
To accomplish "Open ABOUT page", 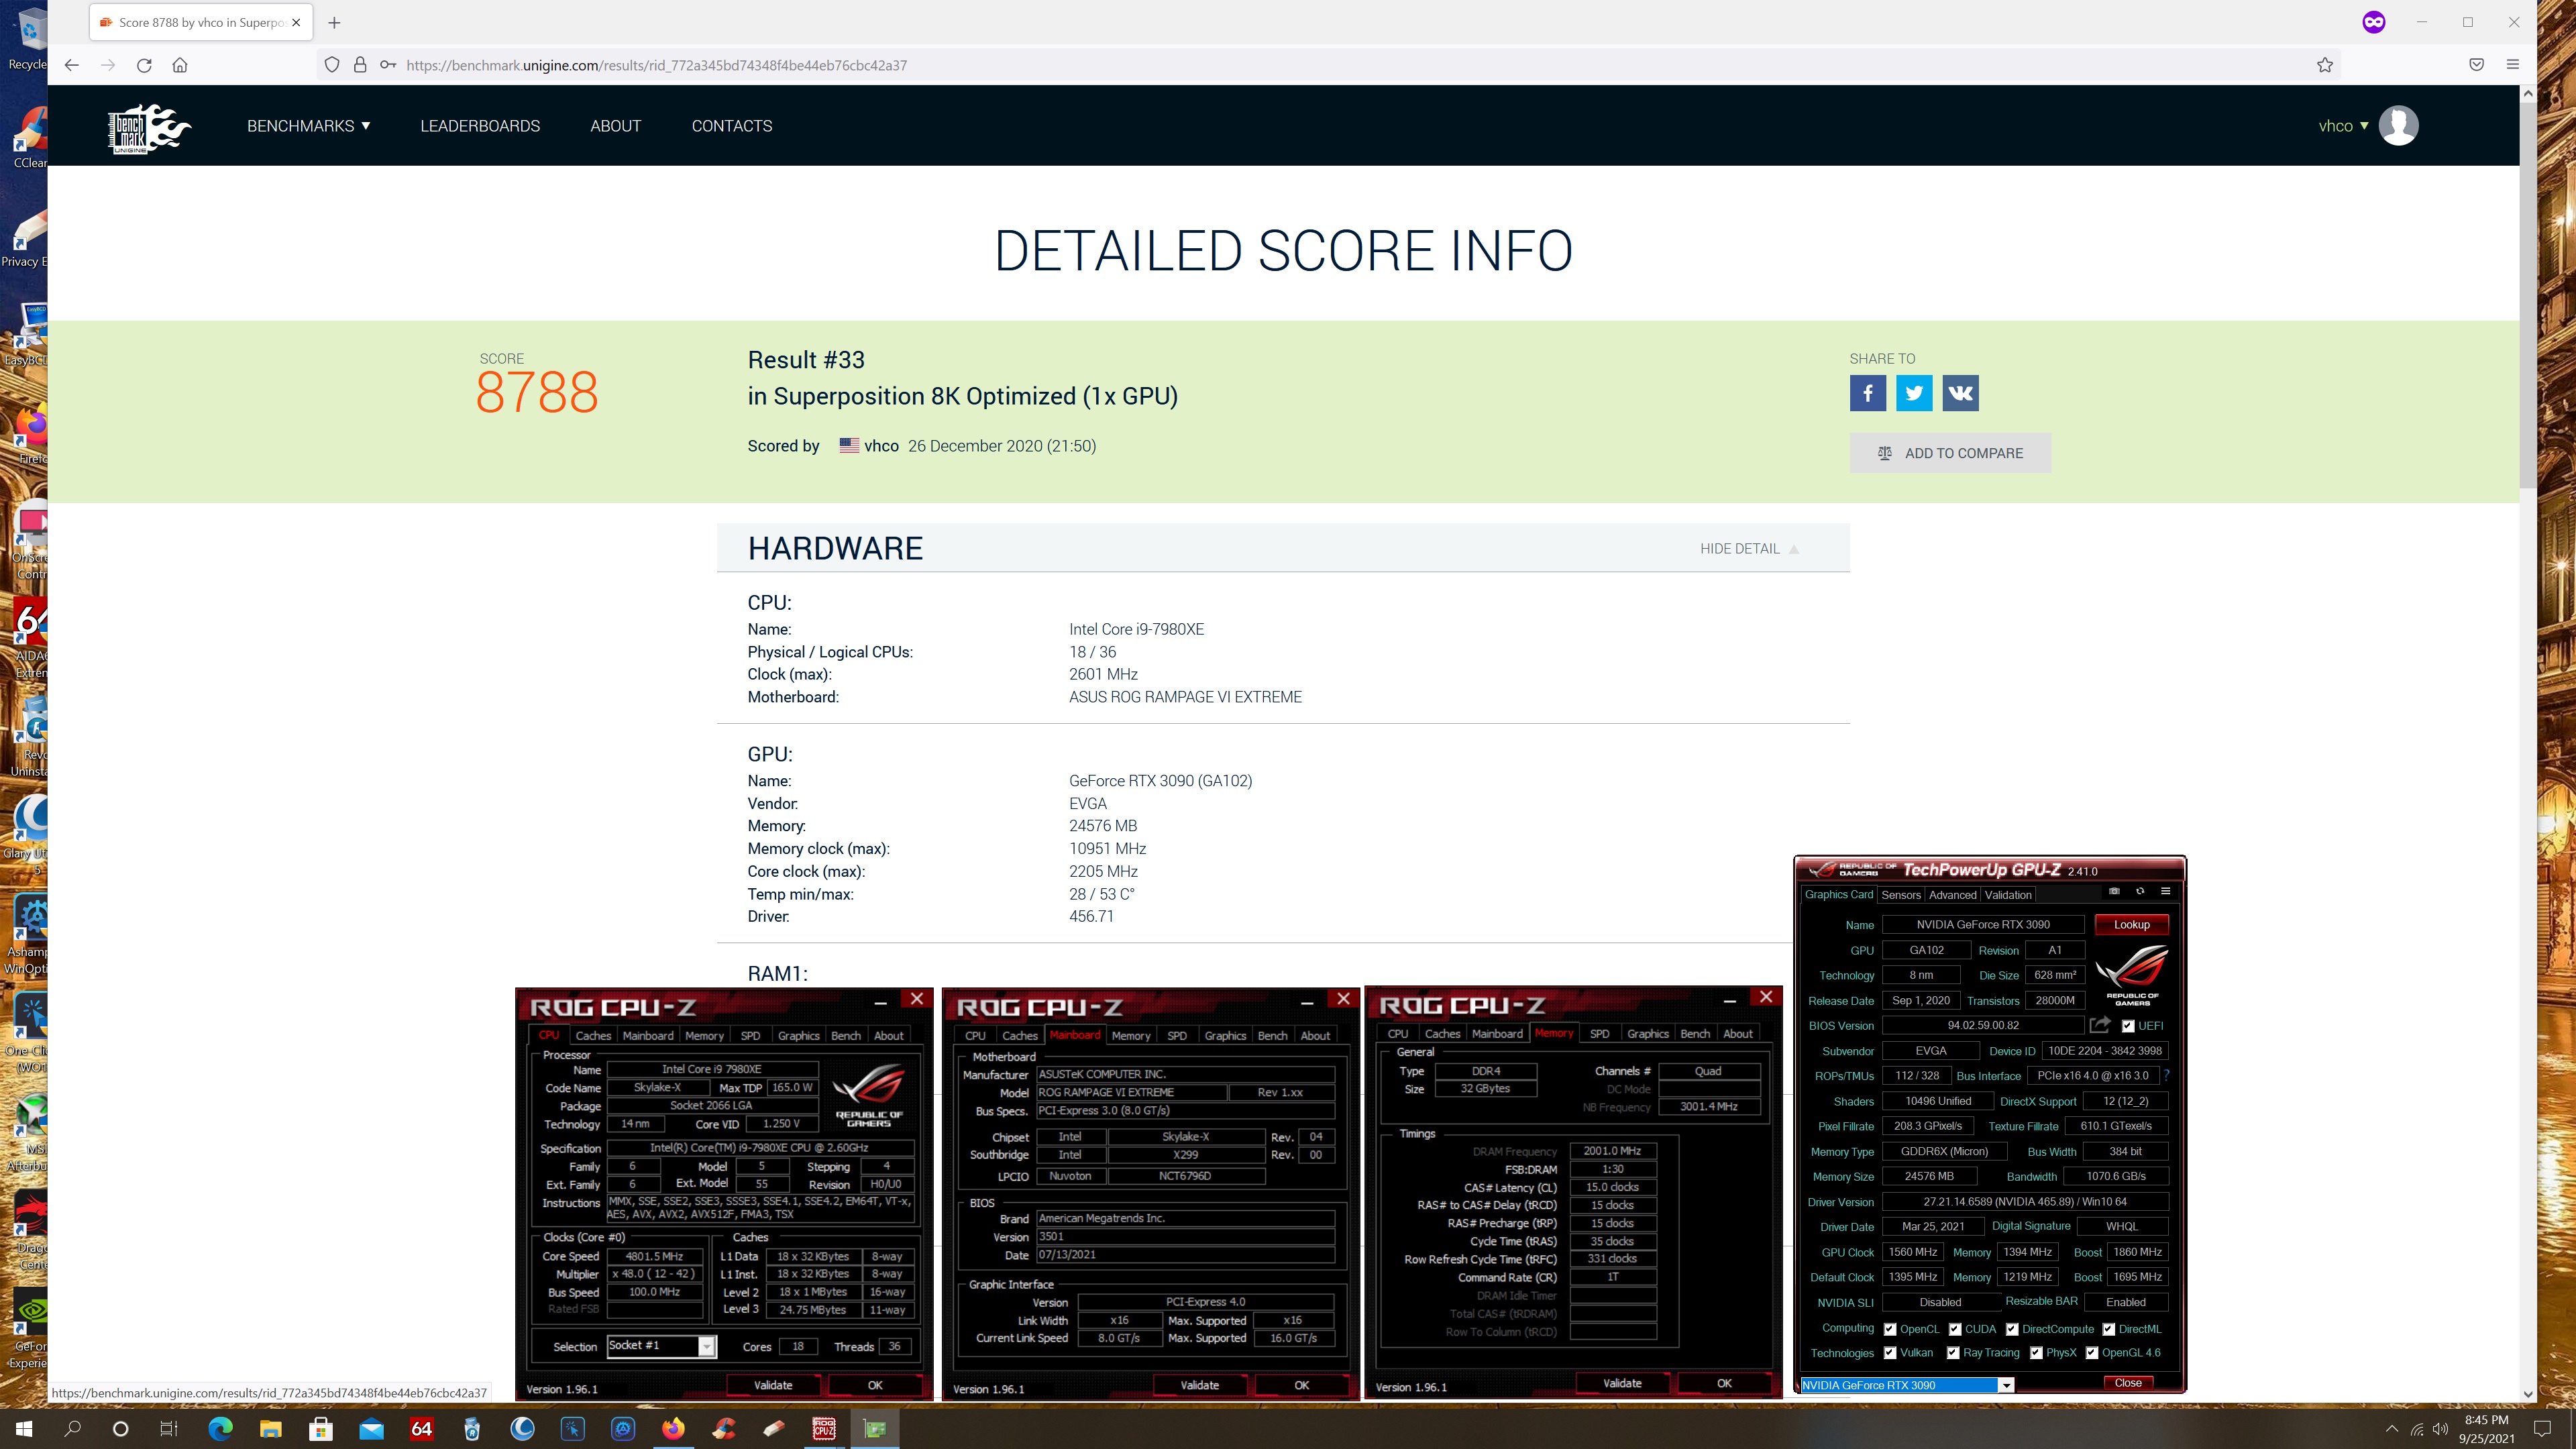I will tap(616, 126).
